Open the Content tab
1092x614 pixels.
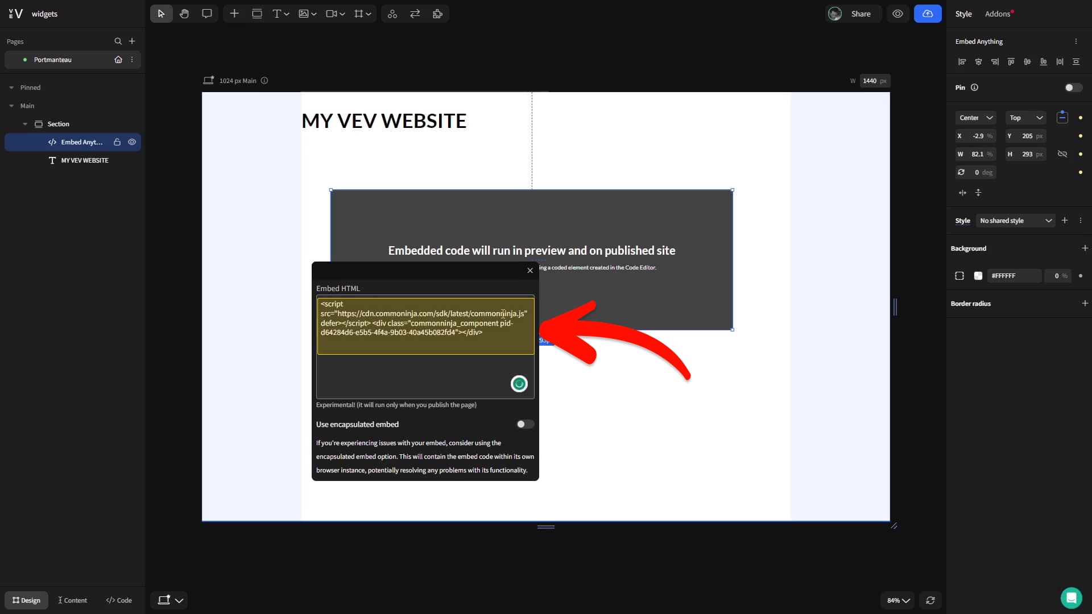click(72, 600)
